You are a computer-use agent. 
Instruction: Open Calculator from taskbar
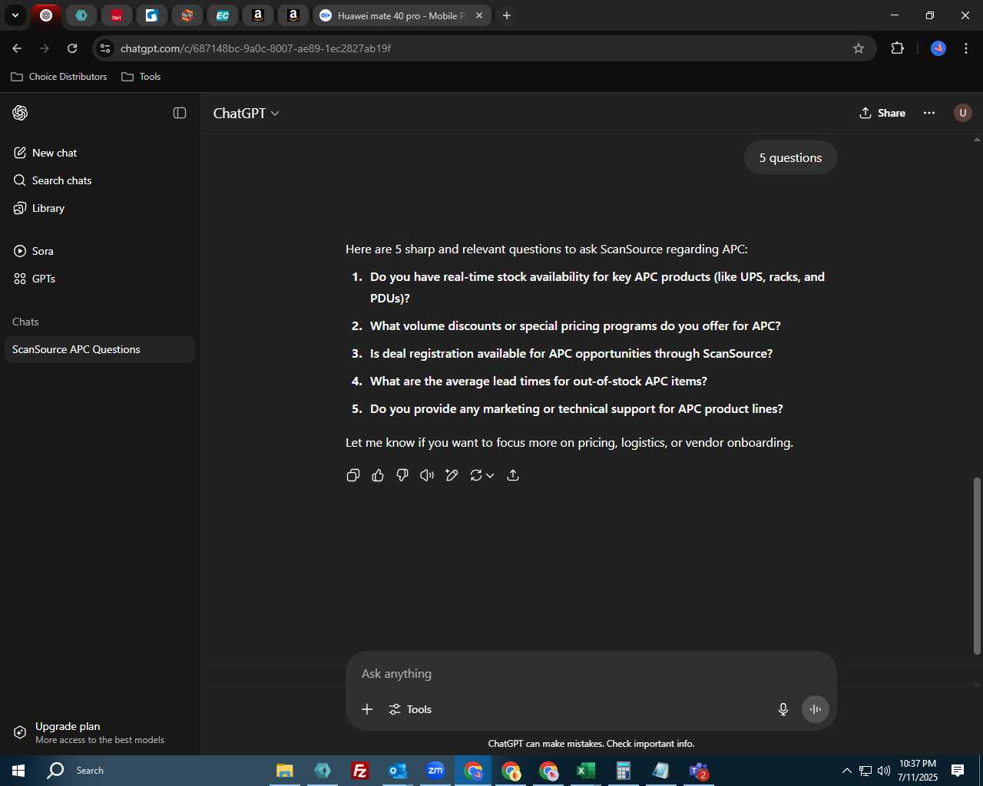click(624, 771)
